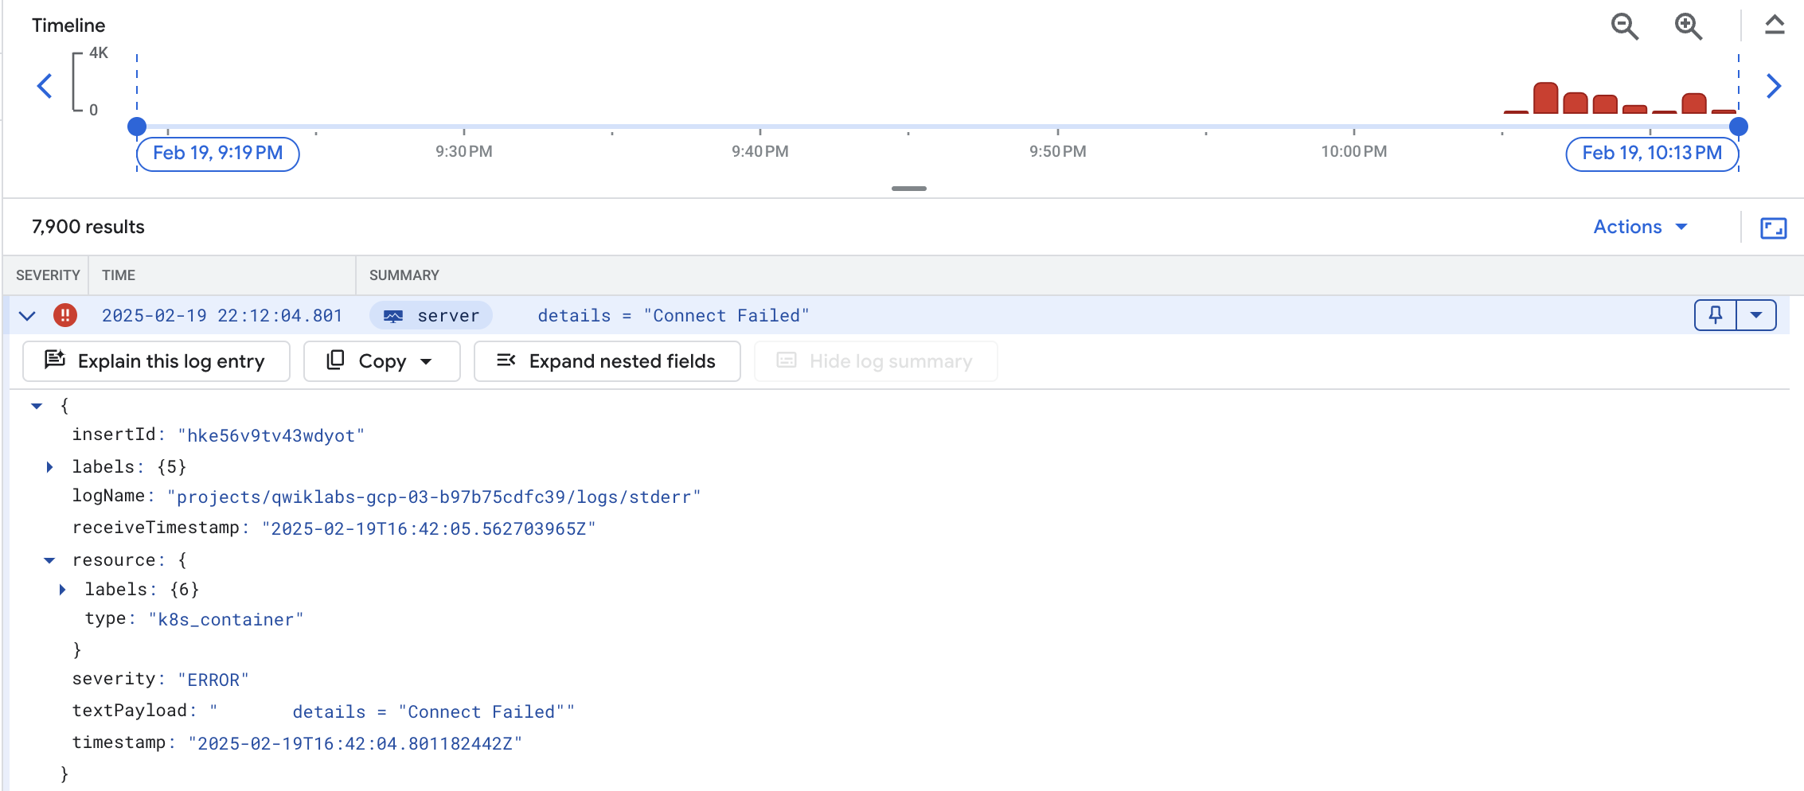Expand the top-level labels {5} field
The width and height of the screenshot is (1804, 791).
click(x=49, y=467)
